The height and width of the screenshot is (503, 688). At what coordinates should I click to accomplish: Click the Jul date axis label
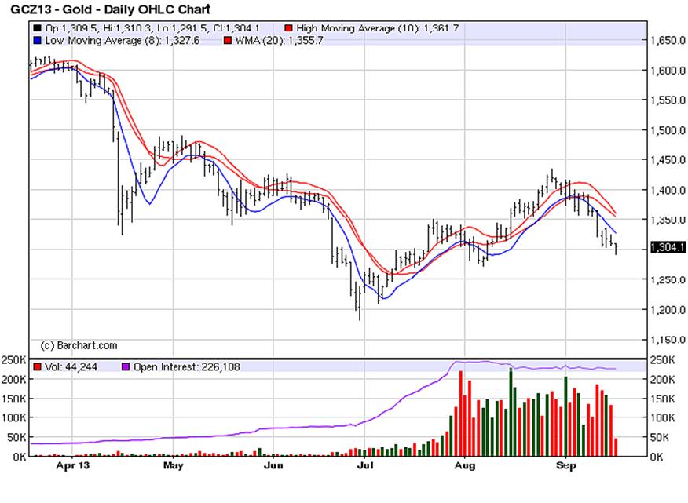[x=366, y=465]
